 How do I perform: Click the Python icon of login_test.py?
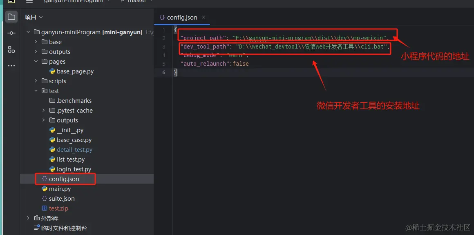[52, 169]
